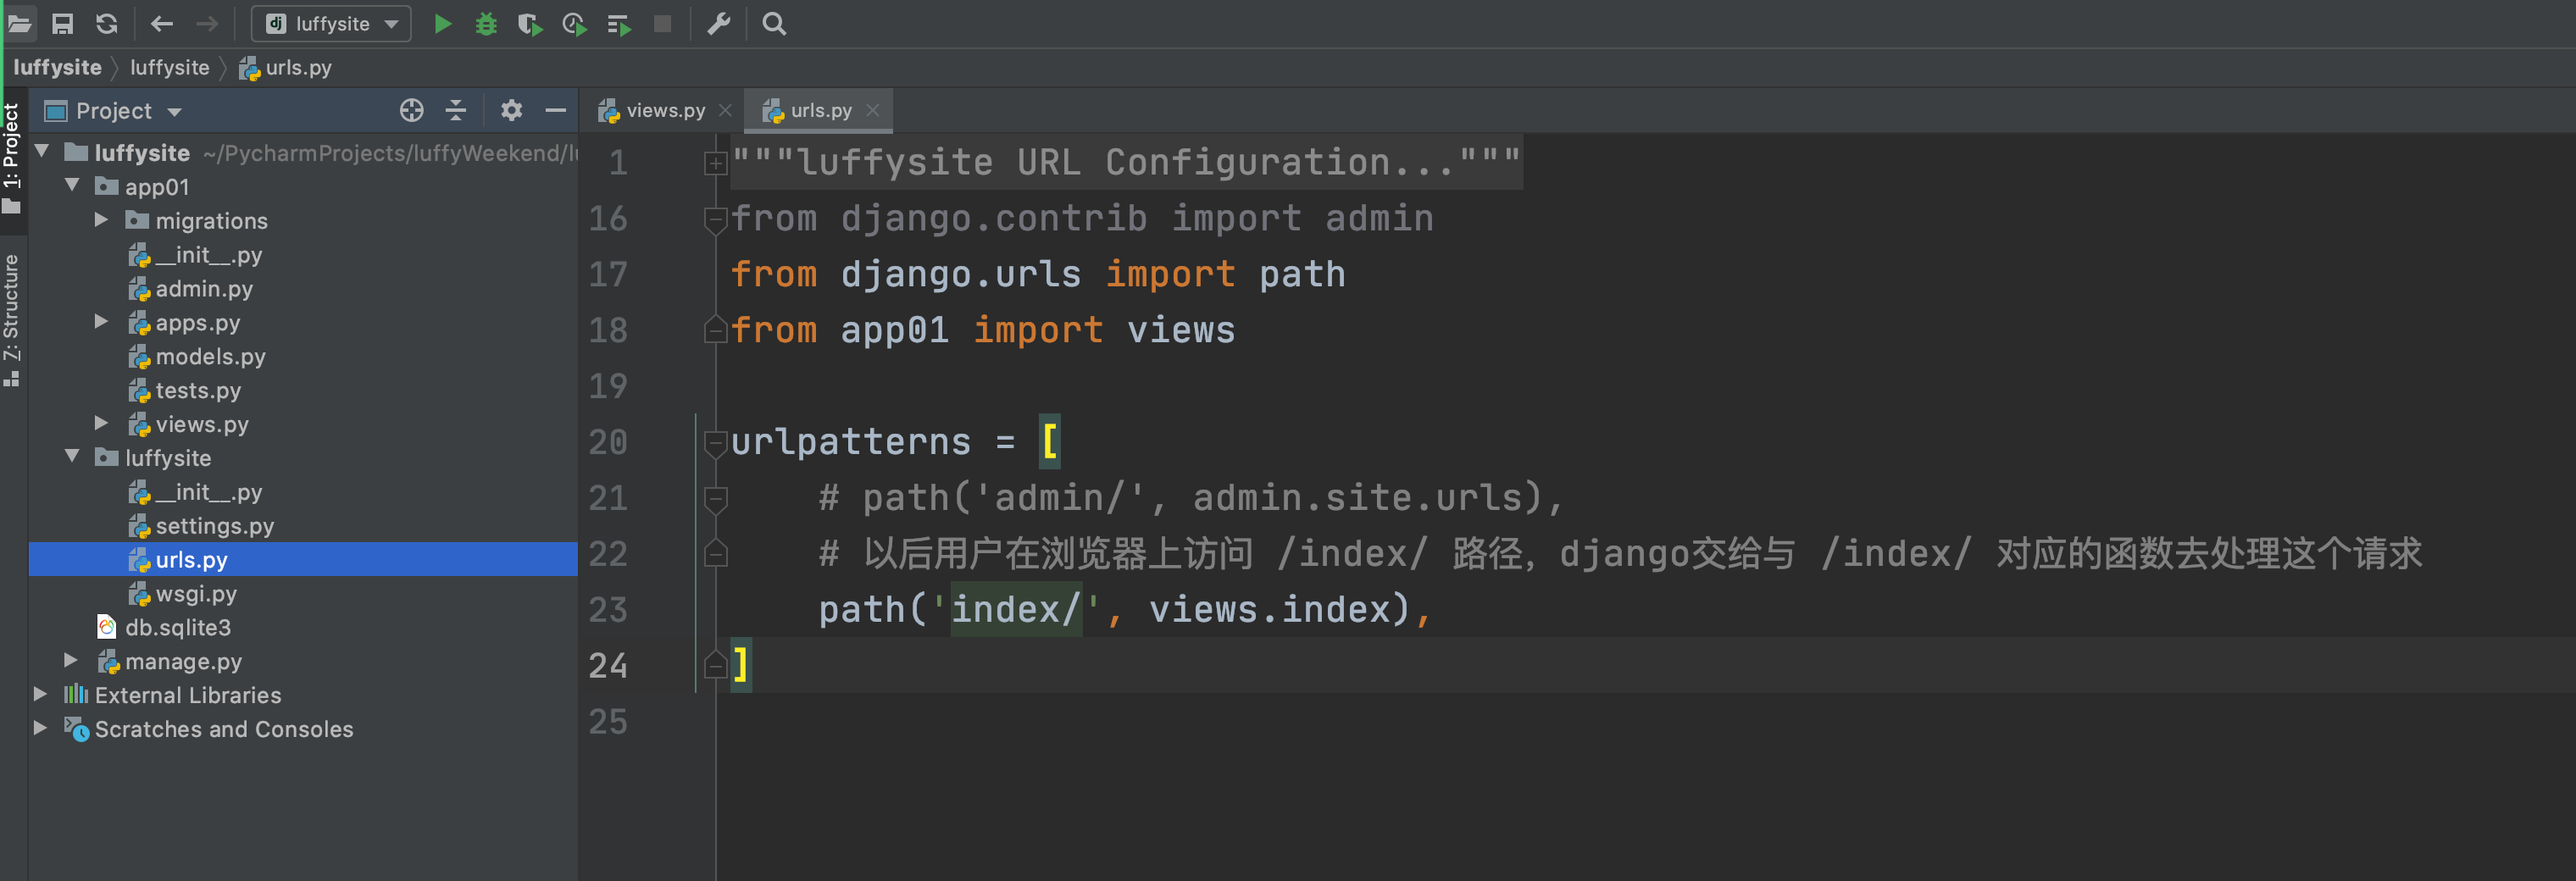Synchronize files with the reload icon
Image resolution: width=2576 pixels, height=881 pixels.
[x=107, y=24]
